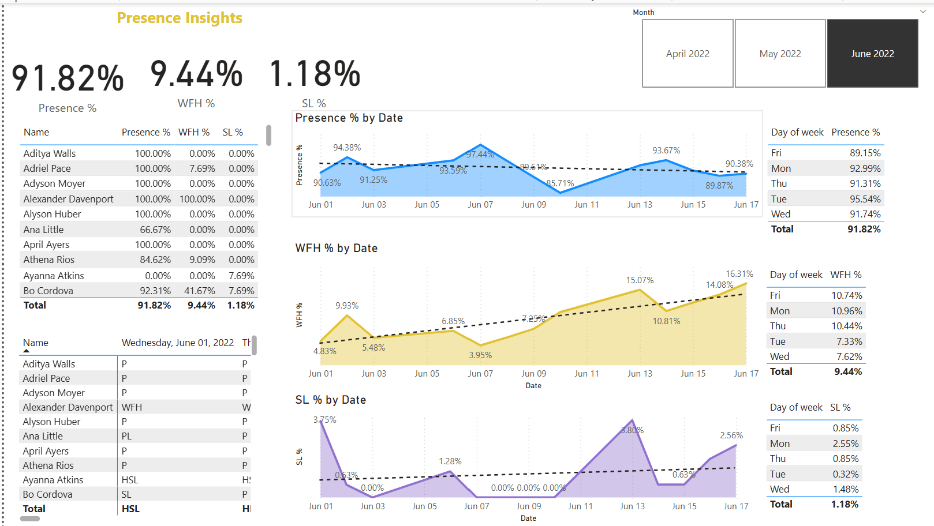934x526 pixels.
Task: Sort by the SL % column in the employee table
Action: coord(233,132)
